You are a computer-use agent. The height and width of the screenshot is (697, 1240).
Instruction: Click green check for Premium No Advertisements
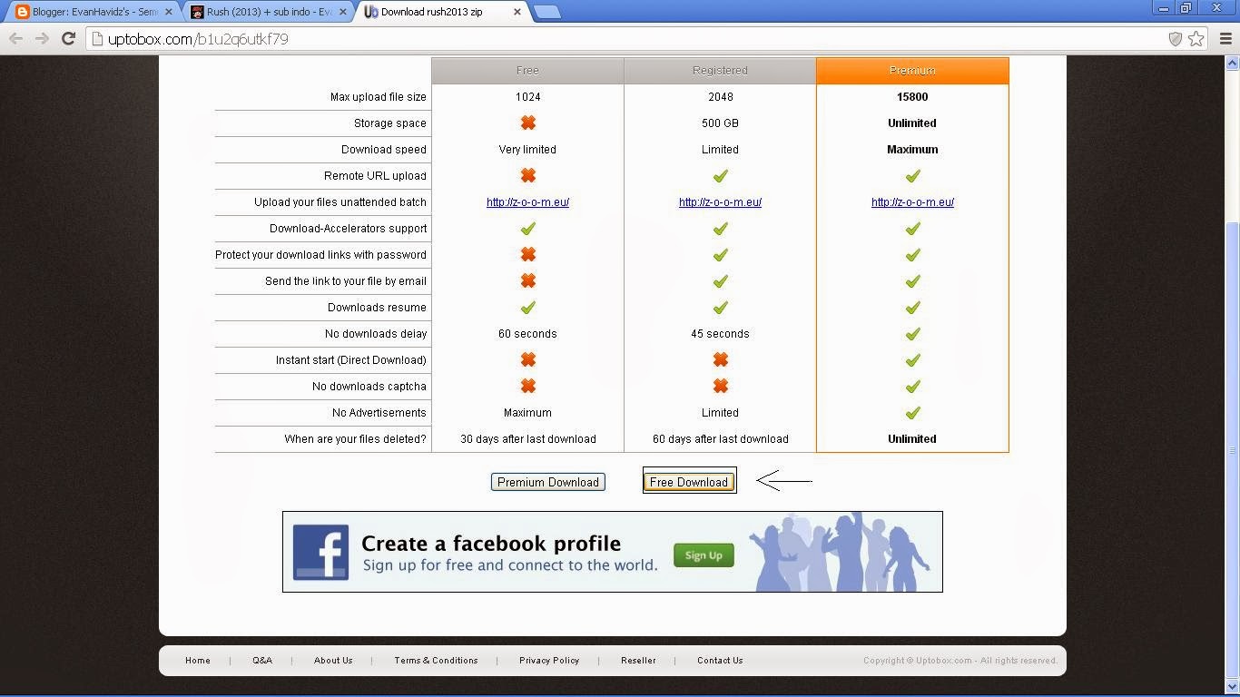(x=912, y=412)
